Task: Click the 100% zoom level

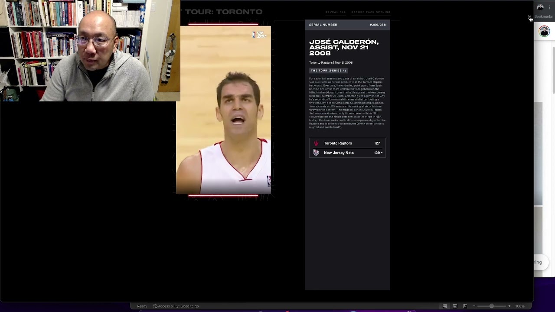Action: point(520,306)
